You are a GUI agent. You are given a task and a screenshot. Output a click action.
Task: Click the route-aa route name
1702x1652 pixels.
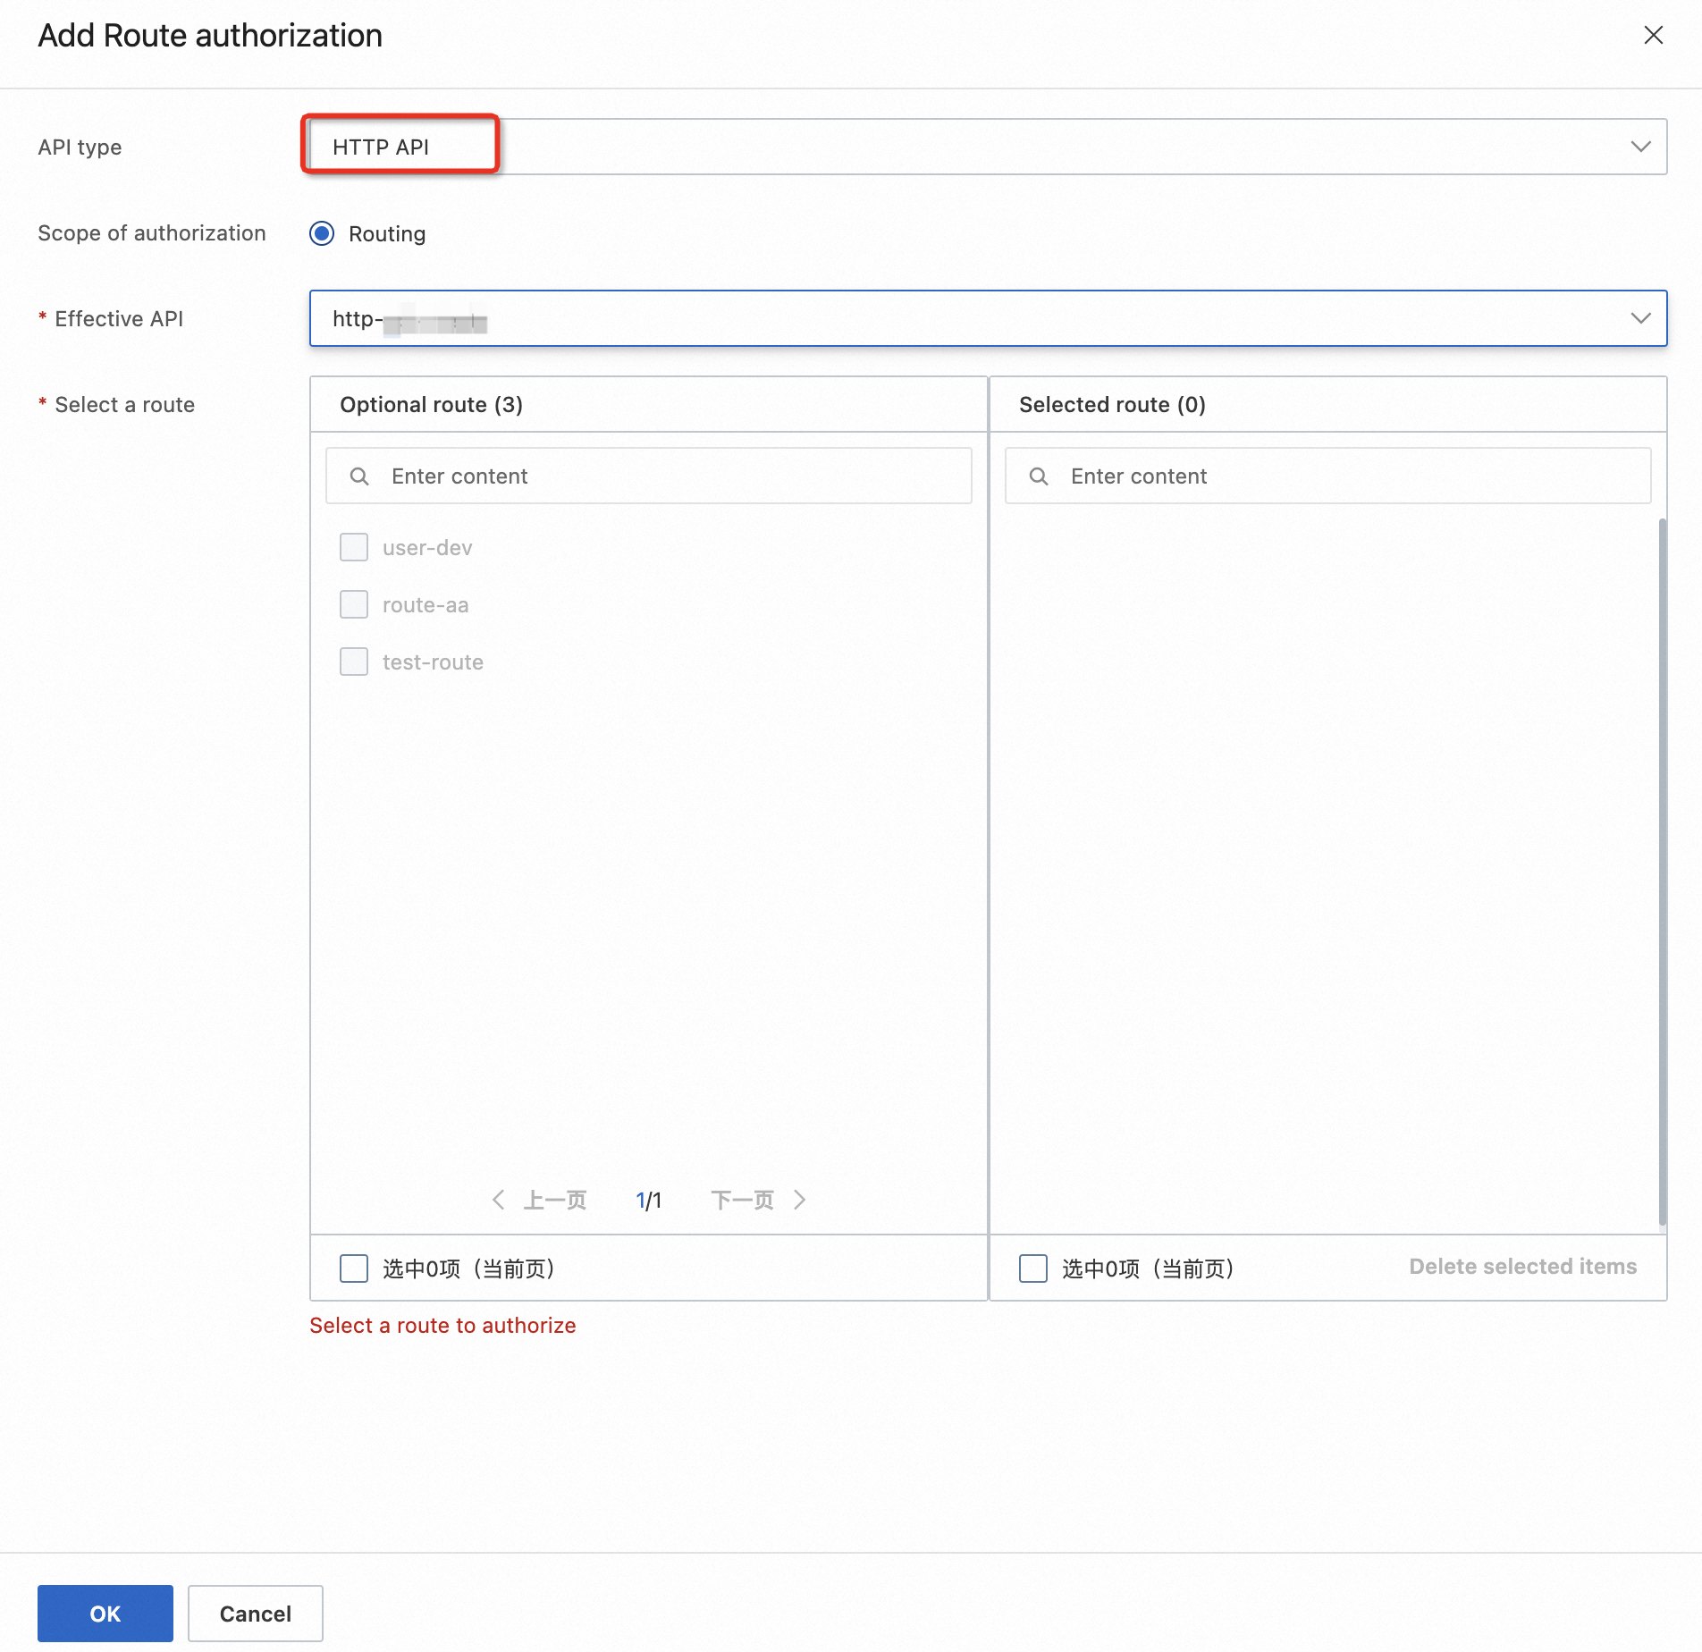(425, 605)
